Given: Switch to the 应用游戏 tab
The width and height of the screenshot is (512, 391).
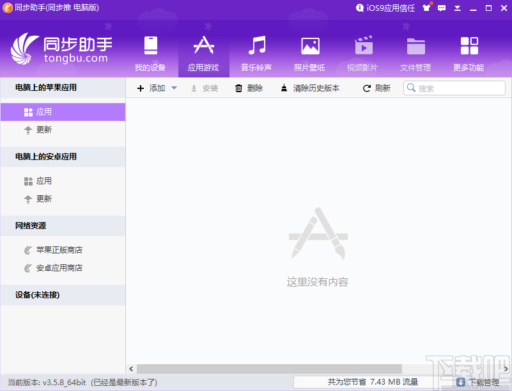Looking at the screenshot, I should click(x=204, y=51).
